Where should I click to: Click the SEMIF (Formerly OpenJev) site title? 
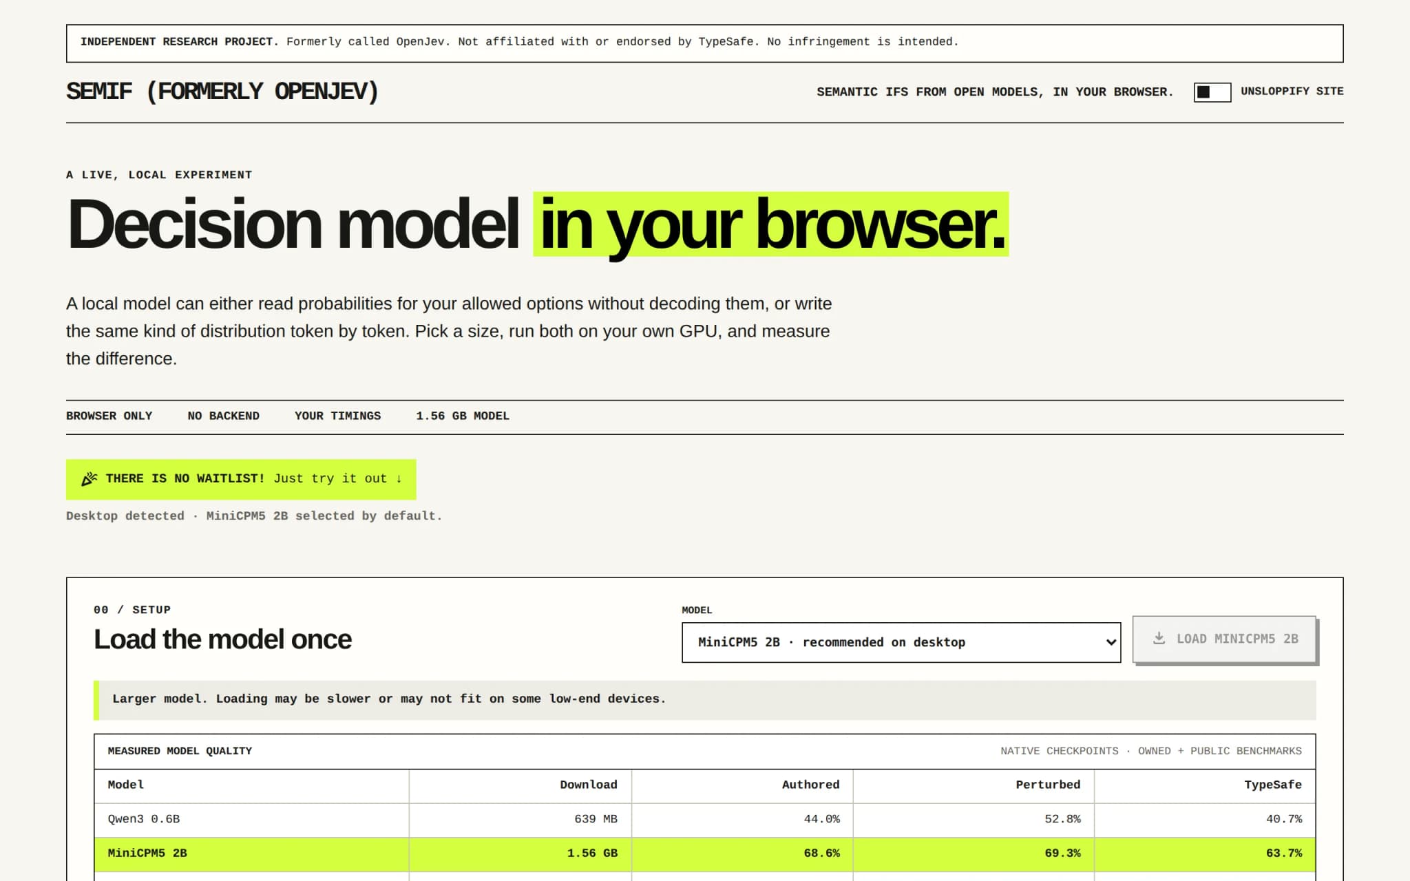pos(222,91)
